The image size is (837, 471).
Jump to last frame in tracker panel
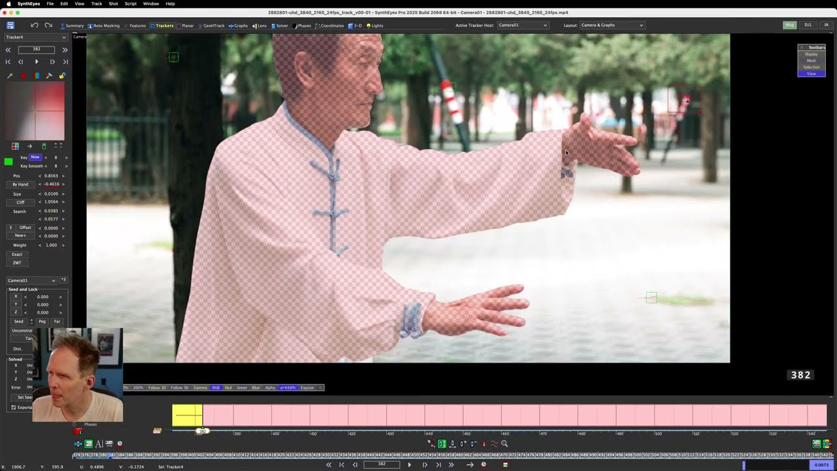coord(65,61)
